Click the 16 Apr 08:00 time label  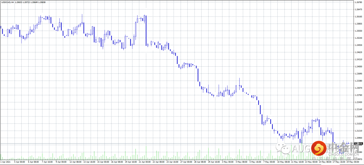[x=117, y=162]
